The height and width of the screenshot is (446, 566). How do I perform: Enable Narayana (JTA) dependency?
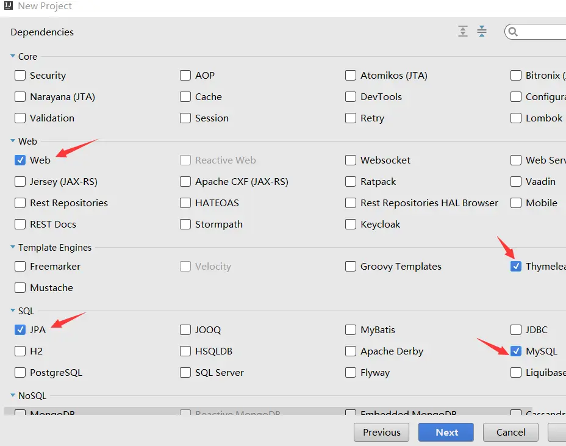(x=20, y=97)
